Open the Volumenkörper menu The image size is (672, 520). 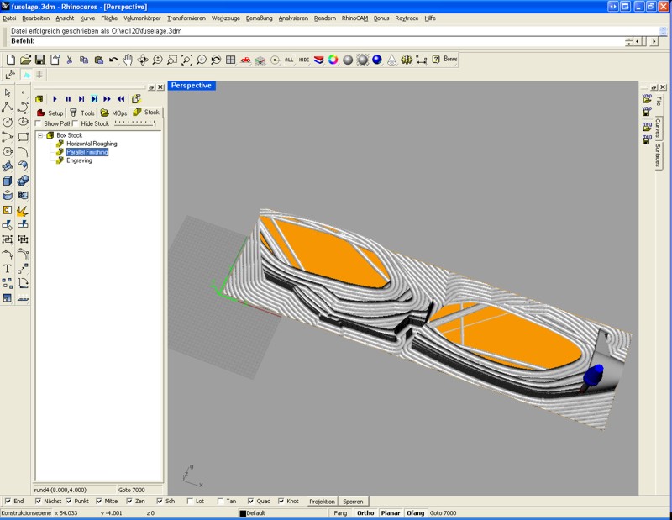142,18
